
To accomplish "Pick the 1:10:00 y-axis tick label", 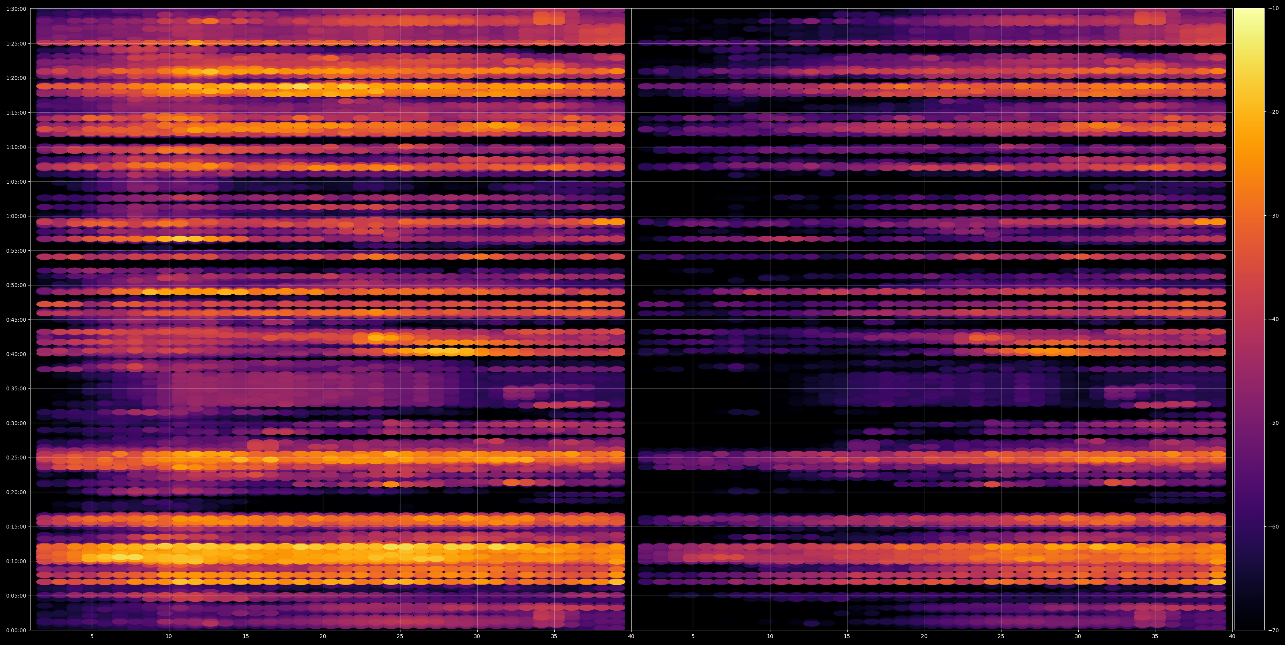I will 16,147.
